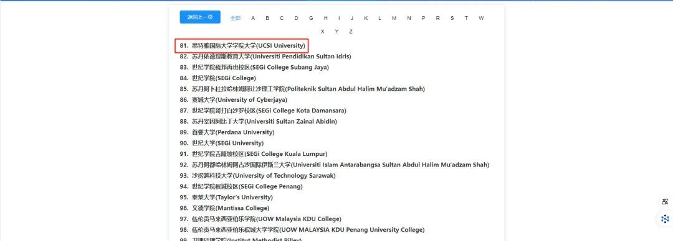Screen dimensions: 673x241
Task: Filter list by letter G
Action: click(x=311, y=18)
